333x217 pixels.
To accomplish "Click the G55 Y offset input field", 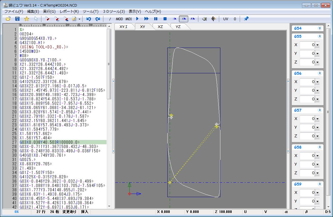I will pos(307,54).
